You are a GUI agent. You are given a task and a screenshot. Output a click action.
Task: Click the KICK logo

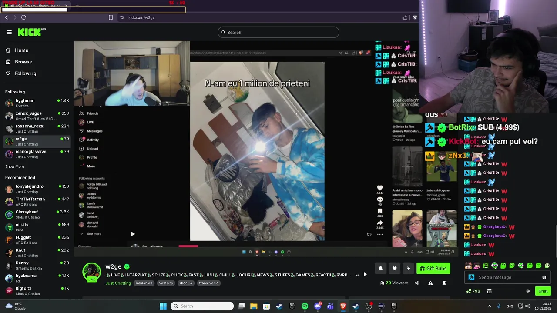pos(32,32)
